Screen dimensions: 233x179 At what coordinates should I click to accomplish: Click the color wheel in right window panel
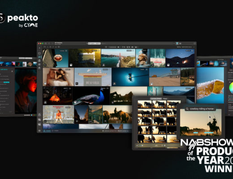231,87
